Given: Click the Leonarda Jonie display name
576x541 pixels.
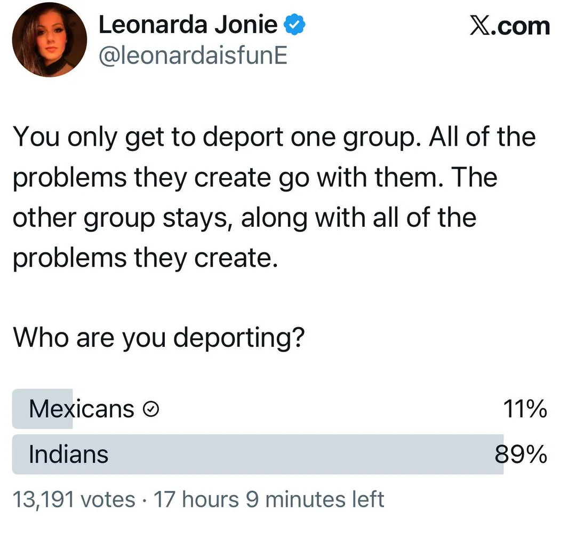Looking at the screenshot, I should (188, 25).
